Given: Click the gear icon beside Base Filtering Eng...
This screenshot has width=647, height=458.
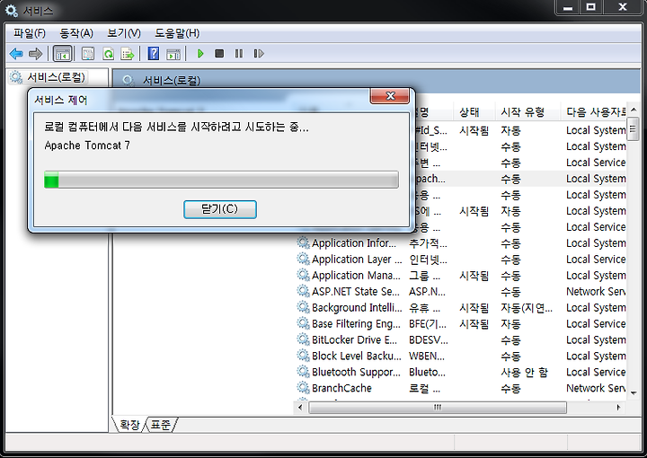Looking at the screenshot, I should click(304, 323).
